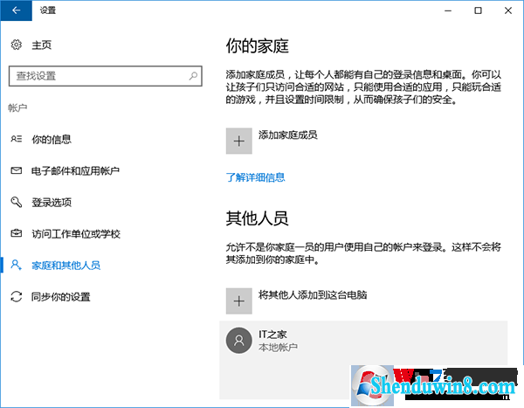Select the IT之家 account name
The image size is (524, 408).
coord(272,334)
